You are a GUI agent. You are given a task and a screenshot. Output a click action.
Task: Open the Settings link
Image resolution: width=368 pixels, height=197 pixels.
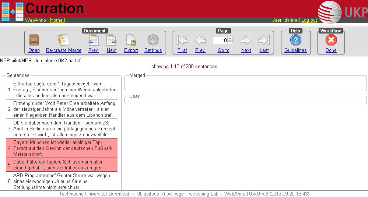153,50
